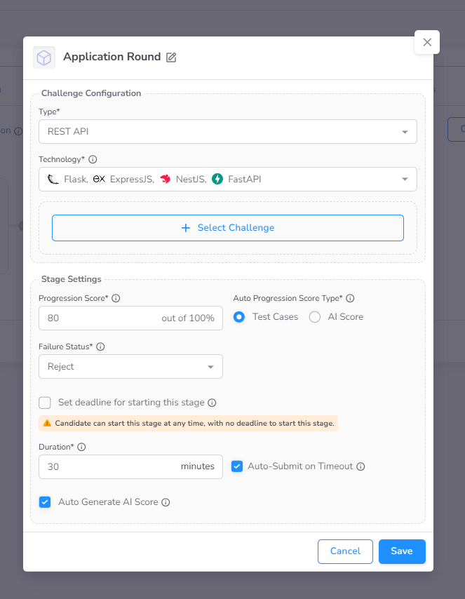
Task: Click the cube icon next to Application Round title
Action: tap(44, 58)
